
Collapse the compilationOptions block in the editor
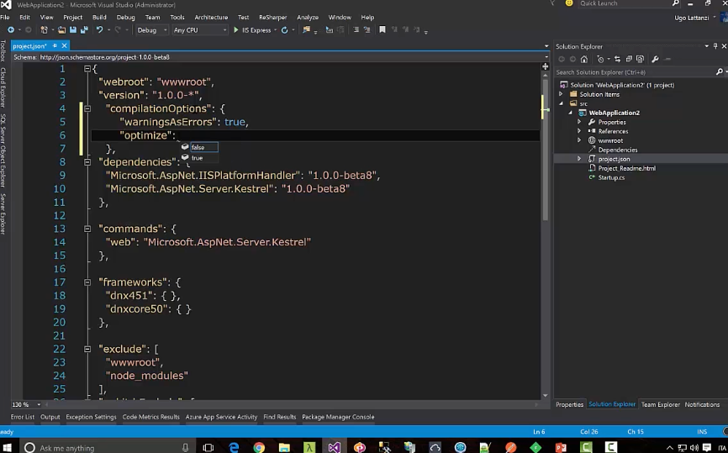[x=87, y=108]
